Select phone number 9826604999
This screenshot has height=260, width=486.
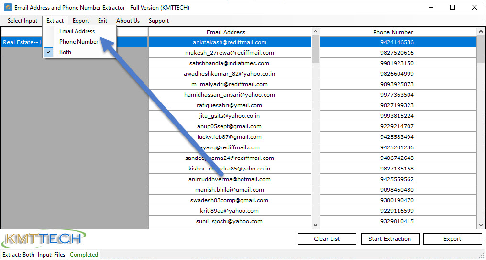398,74
